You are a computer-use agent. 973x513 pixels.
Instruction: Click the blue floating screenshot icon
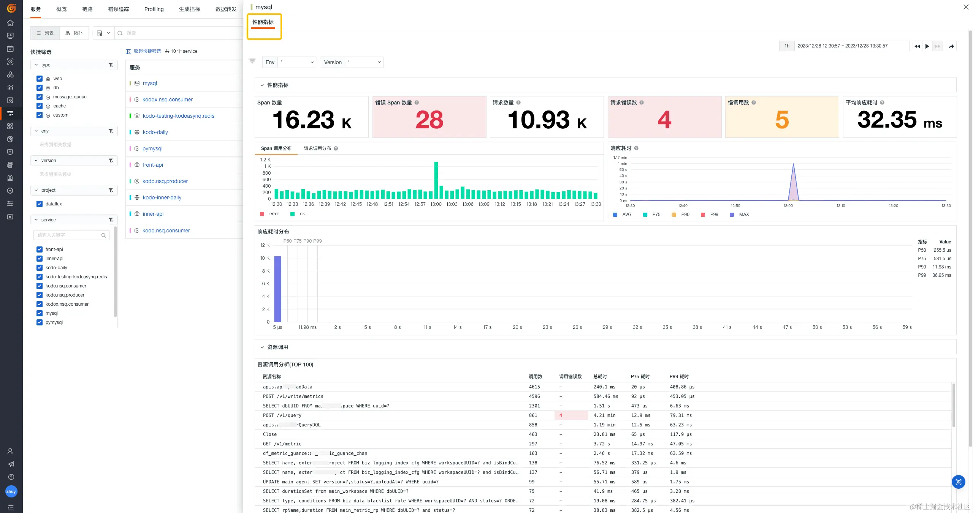coord(958,482)
